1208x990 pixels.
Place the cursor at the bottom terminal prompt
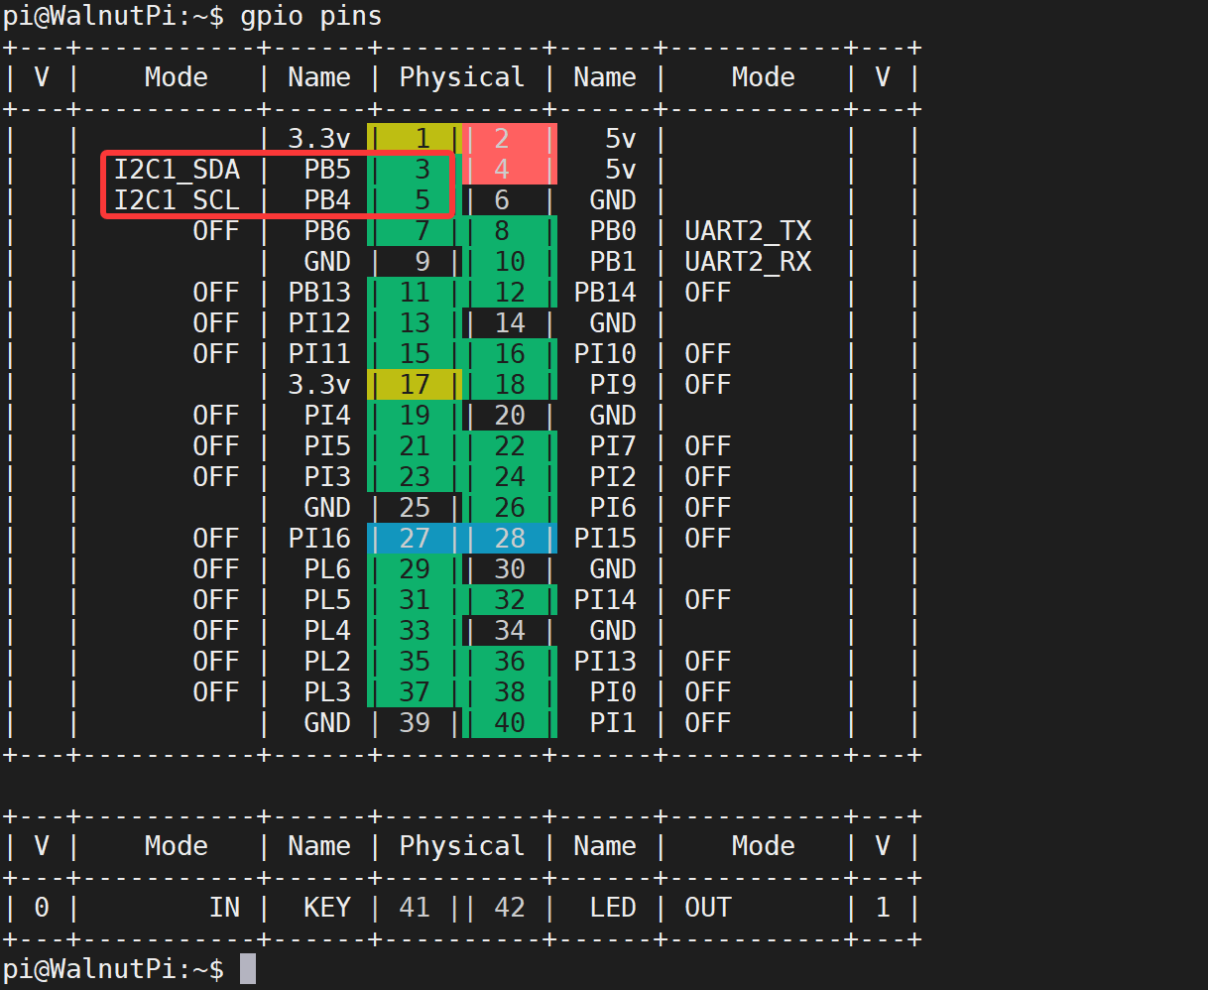point(248,969)
